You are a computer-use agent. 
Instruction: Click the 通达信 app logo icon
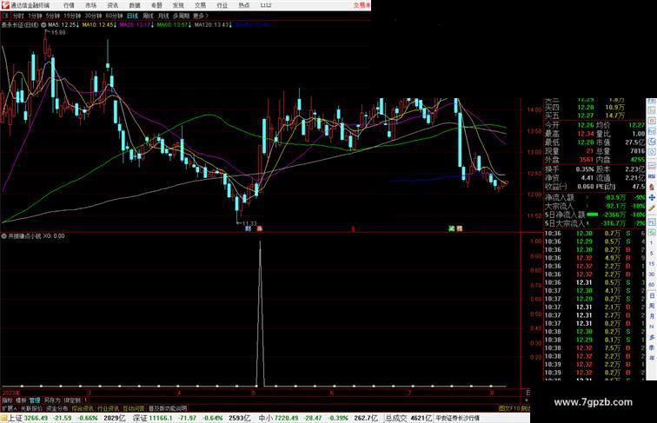(5, 5)
